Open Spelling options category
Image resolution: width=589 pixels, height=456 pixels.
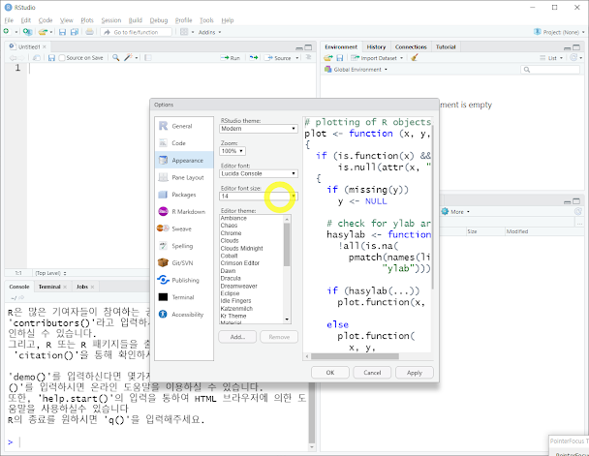click(x=184, y=246)
